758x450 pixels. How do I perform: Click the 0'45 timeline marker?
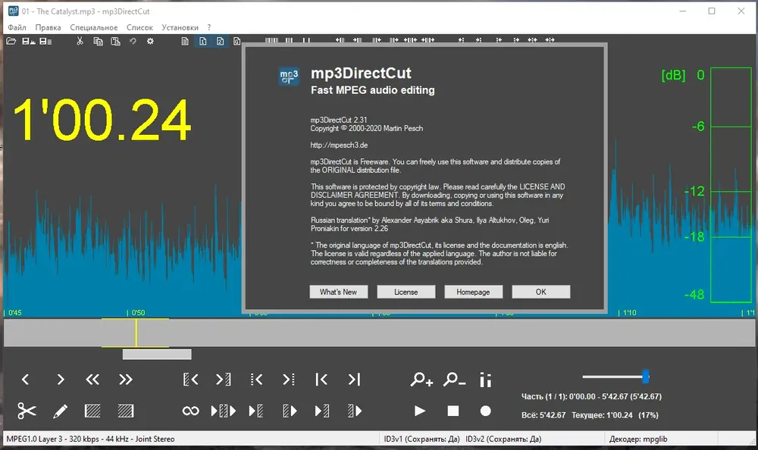click(14, 313)
